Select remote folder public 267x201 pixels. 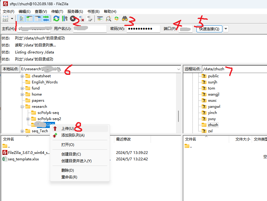(x=213, y=76)
